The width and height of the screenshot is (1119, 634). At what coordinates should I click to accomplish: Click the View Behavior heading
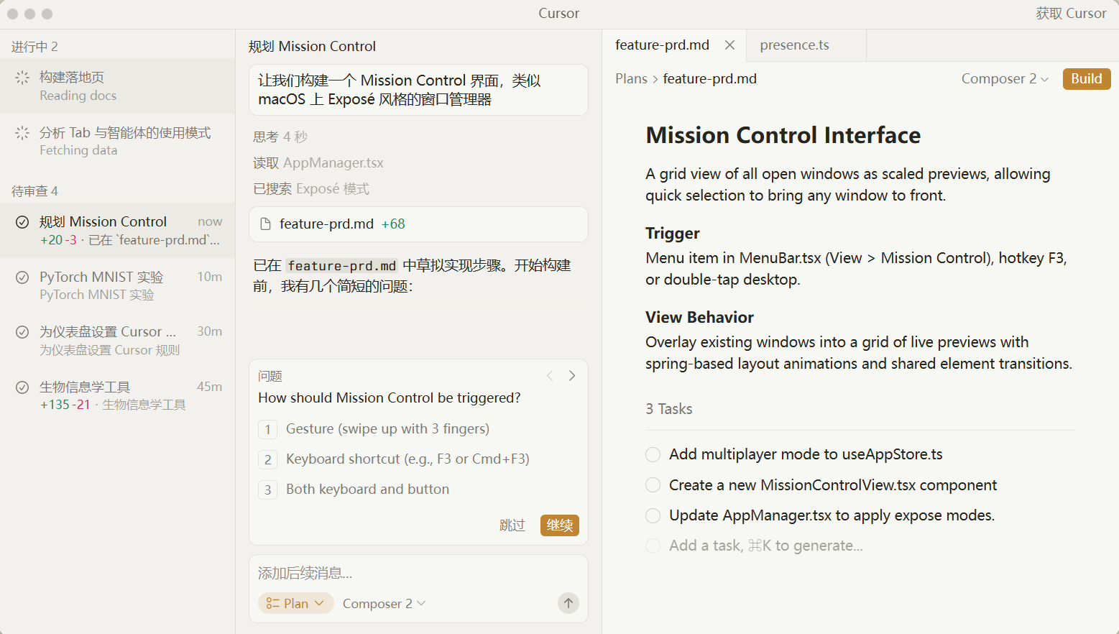pyautogui.click(x=699, y=318)
